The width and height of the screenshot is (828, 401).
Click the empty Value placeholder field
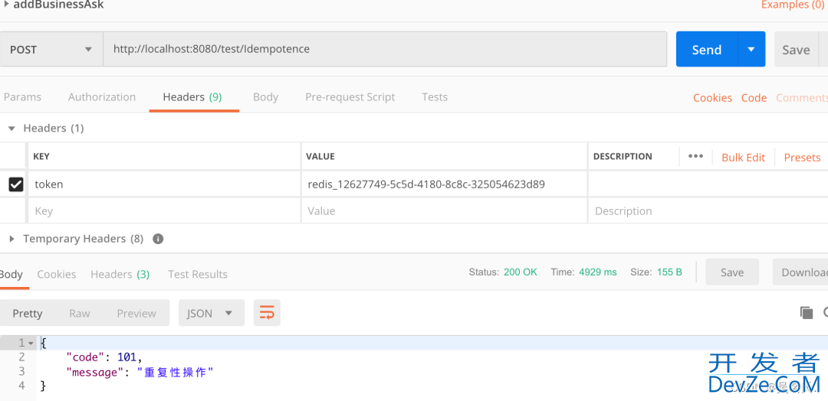tap(444, 210)
